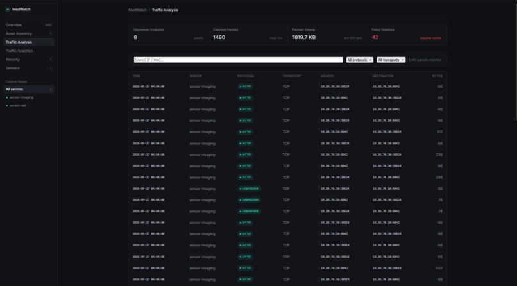Click the HTTP badge in the 312-byte row
The width and height of the screenshot is (517, 286).
pos(245,132)
